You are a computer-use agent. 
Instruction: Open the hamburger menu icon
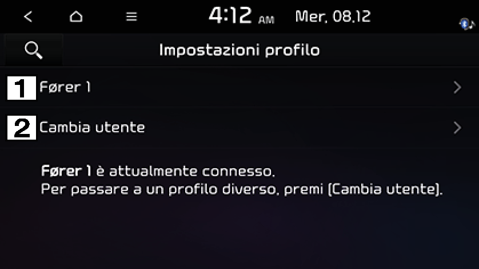coord(131,17)
